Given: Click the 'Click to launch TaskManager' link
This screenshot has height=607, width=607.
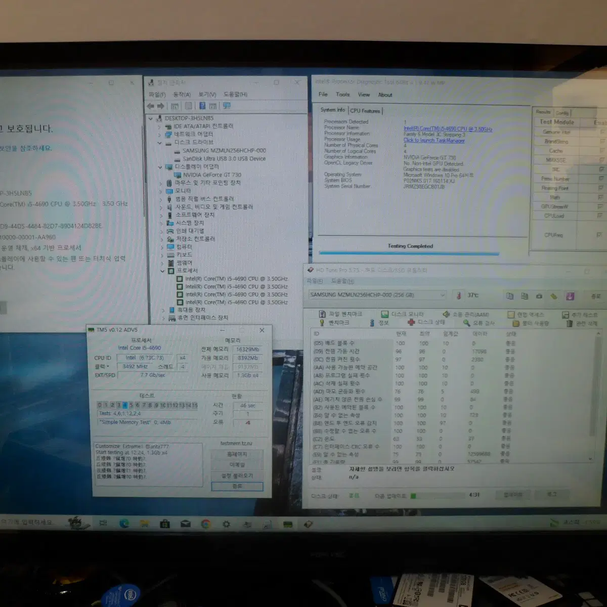Looking at the screenshot, I should coord(434,140).
